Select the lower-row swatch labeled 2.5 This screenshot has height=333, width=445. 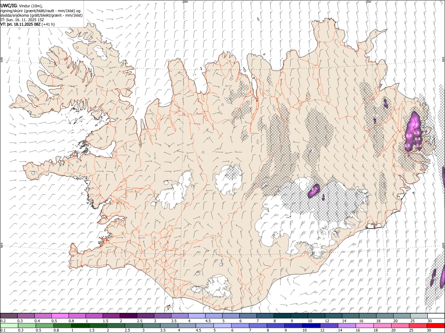tap(133, 325)
